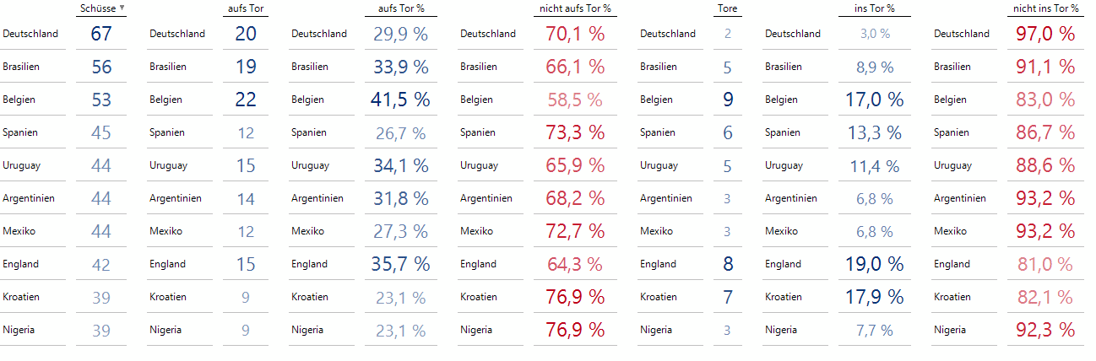This screenshot has width=1096, height=361.
Task: Select the 97,0 % Deutschland cell
Action: click(x=1045, y=34)
